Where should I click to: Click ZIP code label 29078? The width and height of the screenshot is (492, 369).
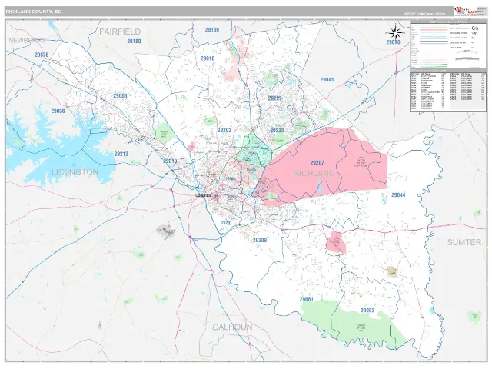pos(393,42)
